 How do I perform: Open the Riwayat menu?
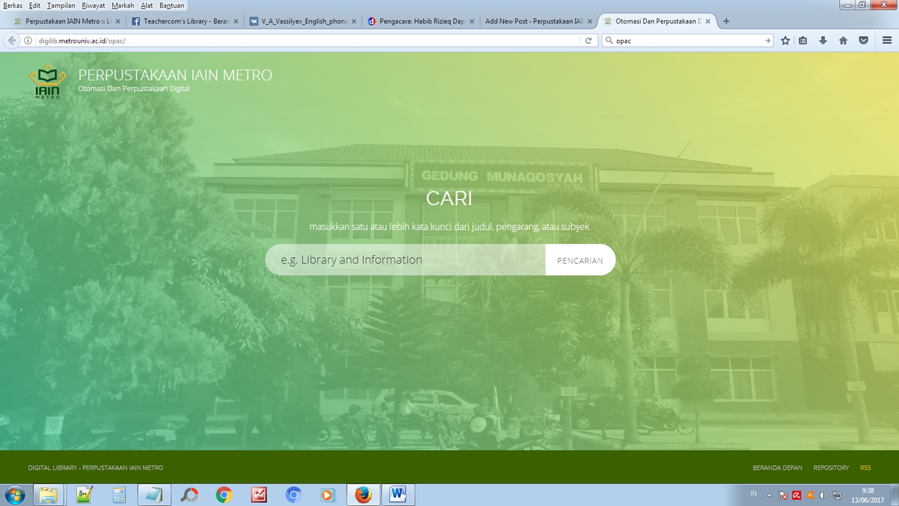tap(93, 5)
